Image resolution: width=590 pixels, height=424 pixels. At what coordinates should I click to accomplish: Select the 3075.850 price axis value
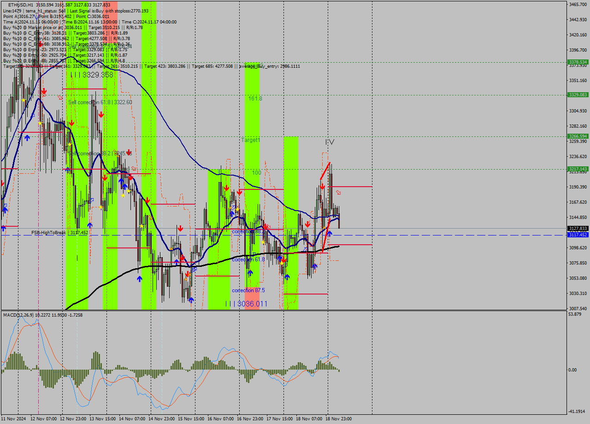578,263
